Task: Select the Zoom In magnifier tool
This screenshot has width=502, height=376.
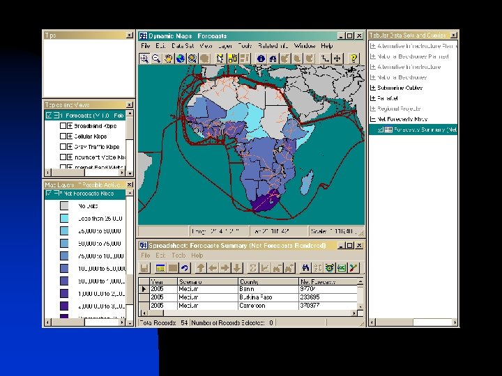Action: (x=144, y=58)
